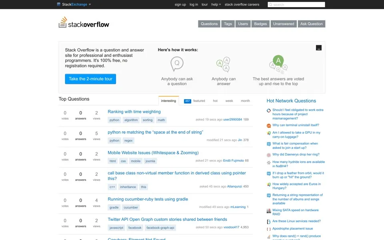
Task: Select the sorting tag
Action: (148, 120)
